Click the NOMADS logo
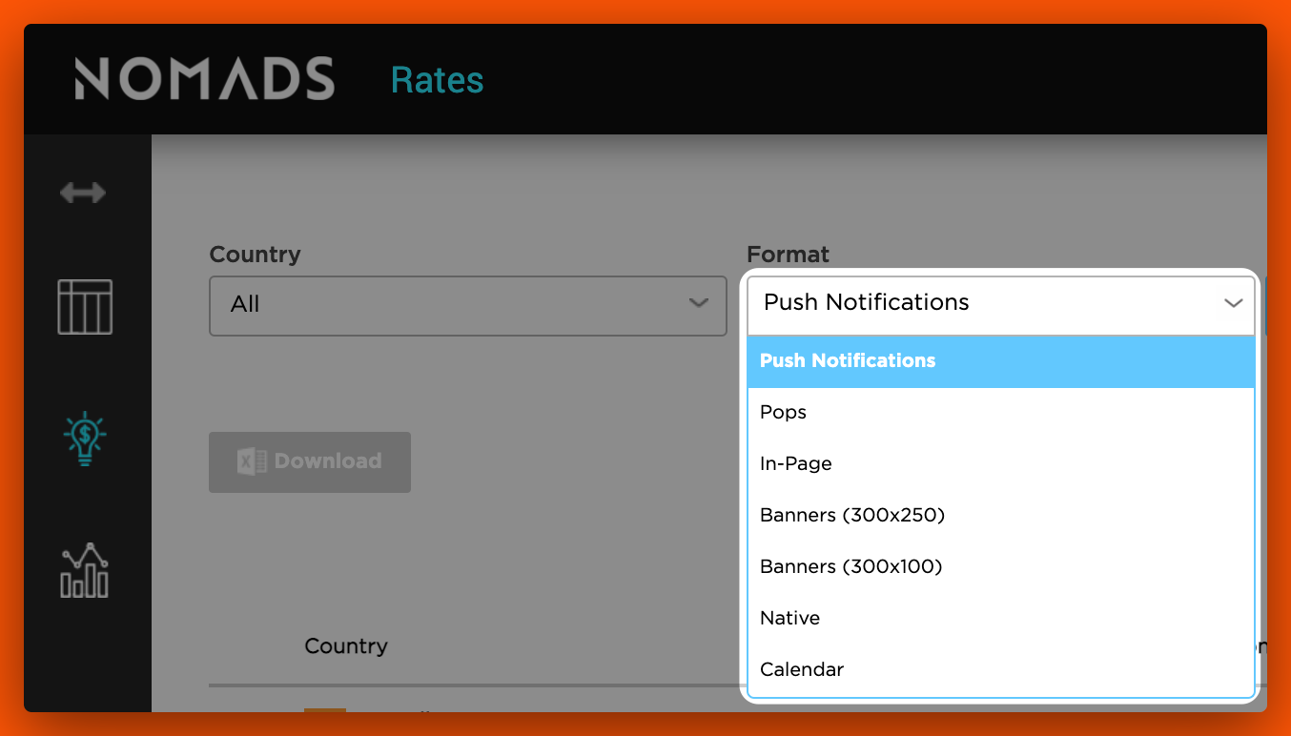 205,79
